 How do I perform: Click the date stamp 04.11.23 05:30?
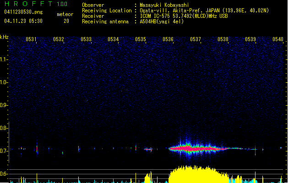(x=23, y=21)
